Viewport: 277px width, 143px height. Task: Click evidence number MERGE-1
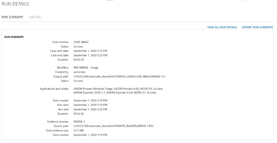tap(79, 122)
